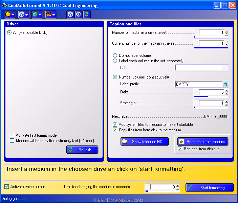Click the Label prefix field containing EMPTY_
Screen dimensions: 238x203
[199, 84]
